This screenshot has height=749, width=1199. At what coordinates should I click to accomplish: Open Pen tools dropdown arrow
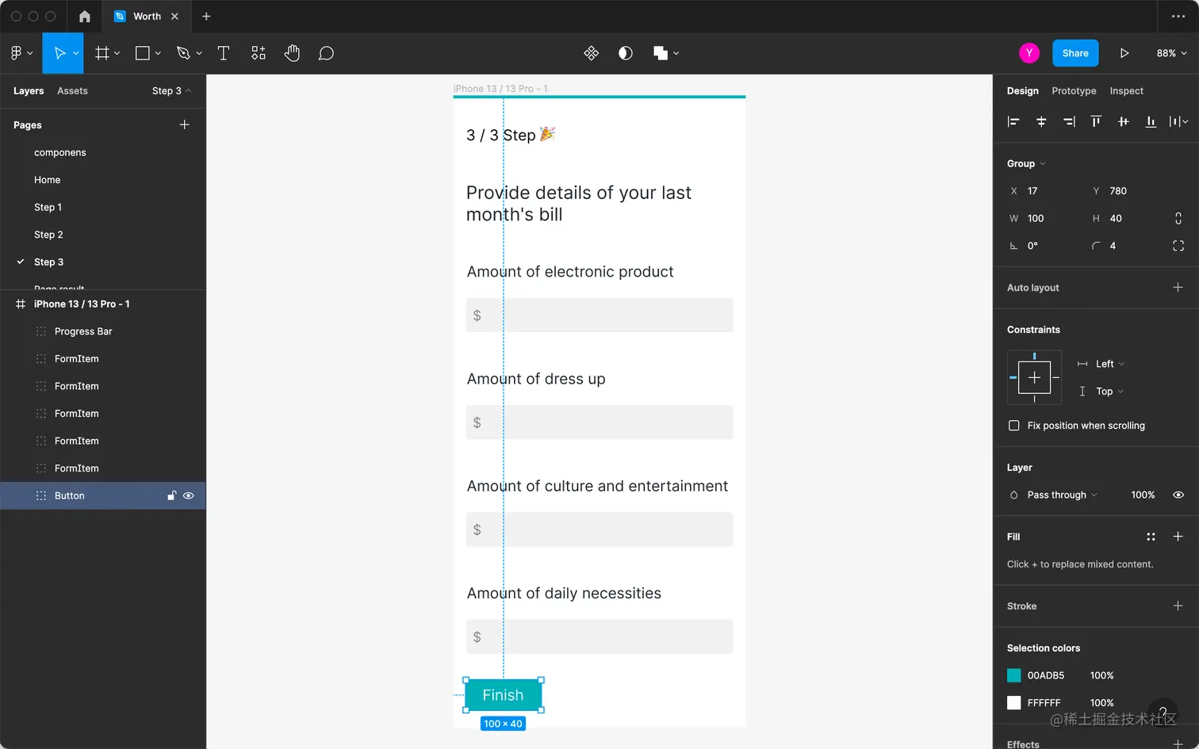[x=199, y=53]
